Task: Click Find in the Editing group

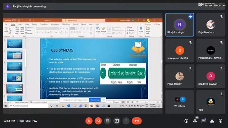Action: (x=129, y=28)
